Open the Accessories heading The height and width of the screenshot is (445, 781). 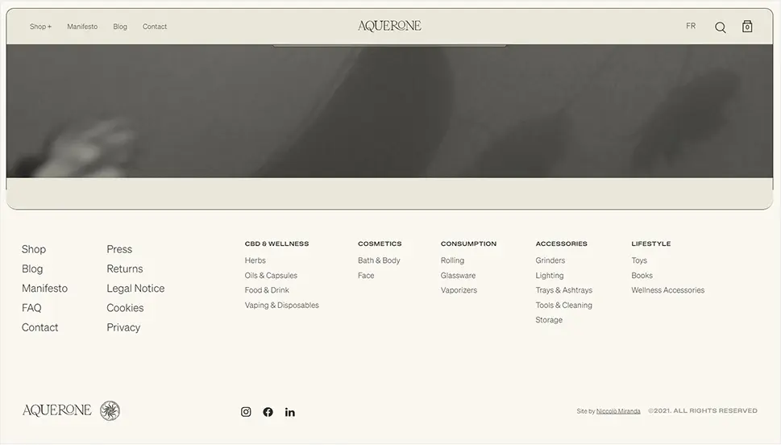(x=561, y=243)
